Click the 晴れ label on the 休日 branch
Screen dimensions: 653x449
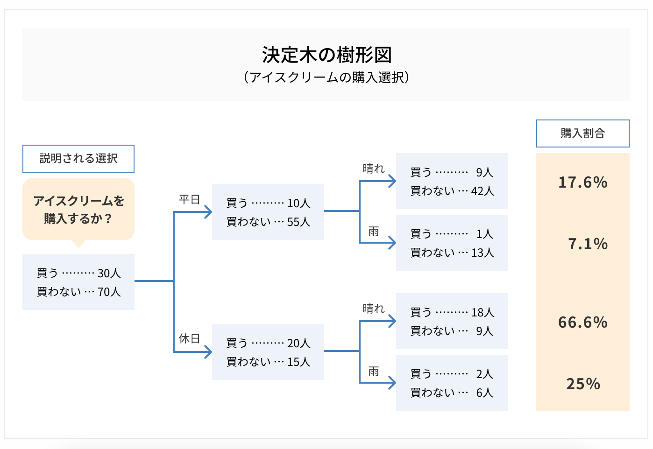pos(374,309)
